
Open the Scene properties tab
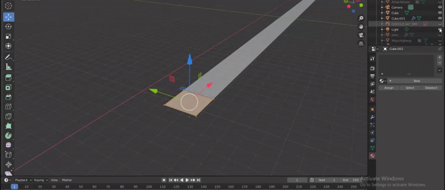click(372, 92)
